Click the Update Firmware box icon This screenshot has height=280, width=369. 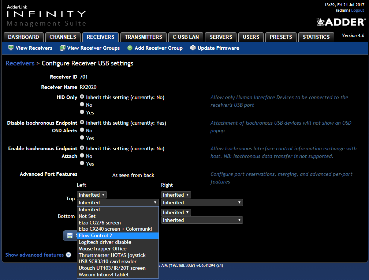click(193, 48)
